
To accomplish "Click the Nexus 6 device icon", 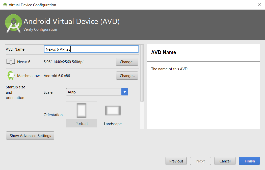I will (x=11, y=62).
